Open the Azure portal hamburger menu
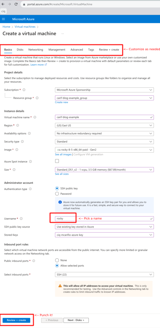 pyautogui.click(x=3, y=19)
